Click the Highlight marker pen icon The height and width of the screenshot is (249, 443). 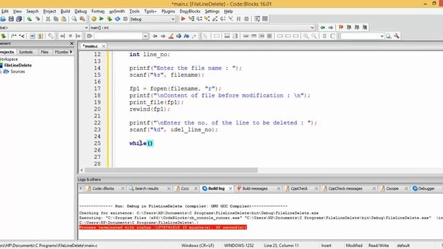[171, 36]
